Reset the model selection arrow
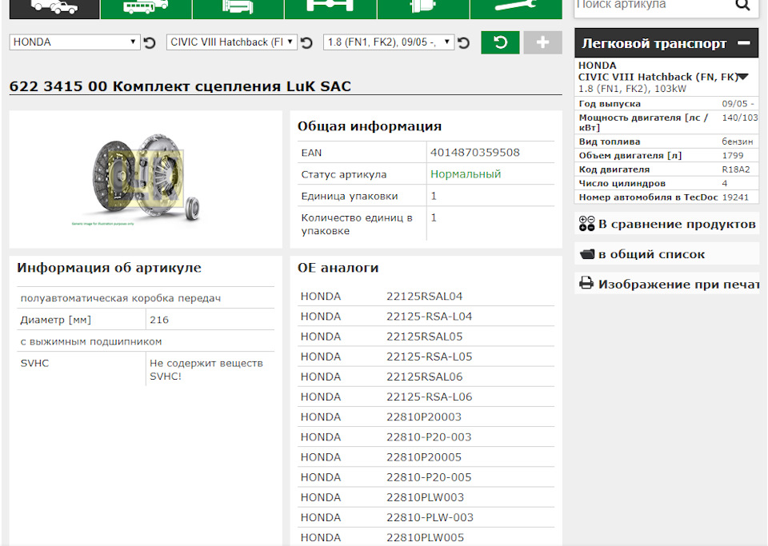Screen dimensions: 768x546 [306, 43]
